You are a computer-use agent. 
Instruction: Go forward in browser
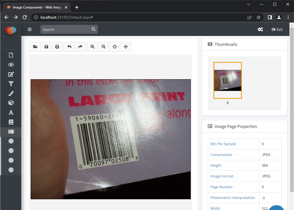pyautogui.click(x=16, y=18)
